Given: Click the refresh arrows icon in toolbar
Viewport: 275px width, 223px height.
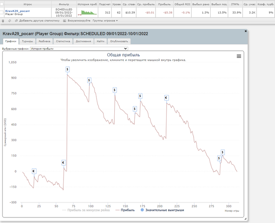Looking at the screenshot, I should [x=9, y=21].
